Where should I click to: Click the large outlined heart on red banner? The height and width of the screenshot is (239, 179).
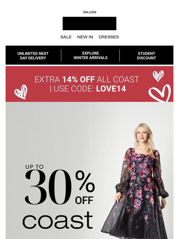(x=160, y=93)
